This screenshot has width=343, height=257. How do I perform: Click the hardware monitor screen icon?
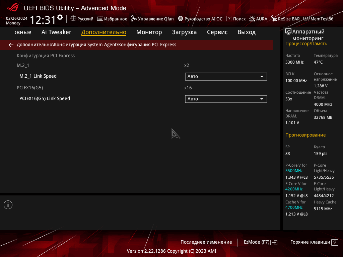(x=288, y=32)
